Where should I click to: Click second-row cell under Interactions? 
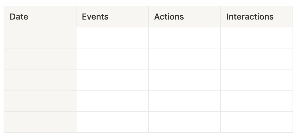pos(256,59)
